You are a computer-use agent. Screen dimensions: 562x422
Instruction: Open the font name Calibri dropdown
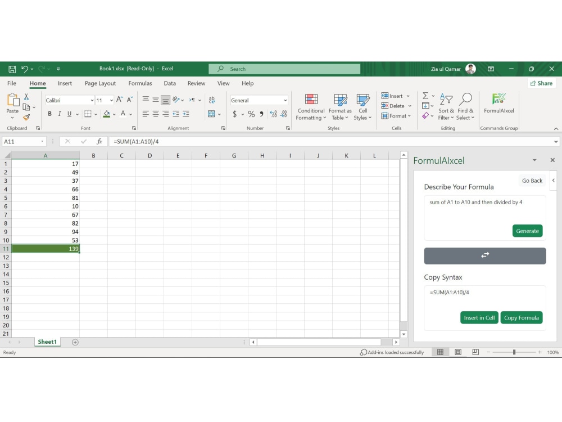click(92, 101)
